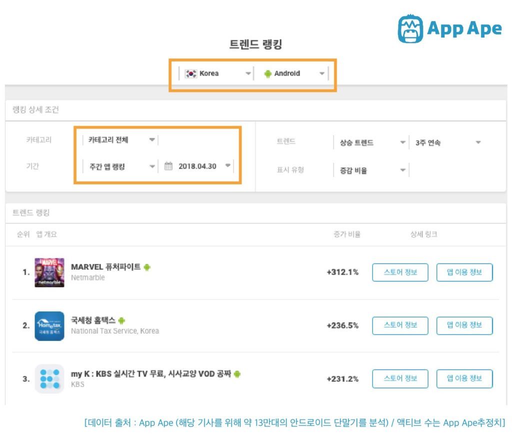Click Android robot icon in platform selector
This screenshot has width=512, height=441.
tap(268, 74)
